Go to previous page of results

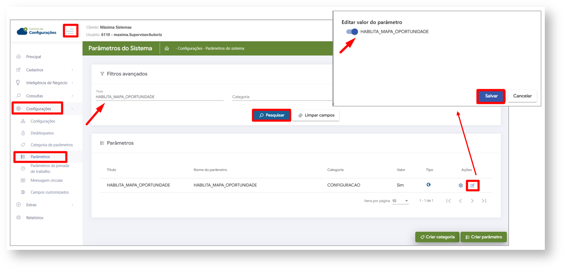tap(460, 201)
